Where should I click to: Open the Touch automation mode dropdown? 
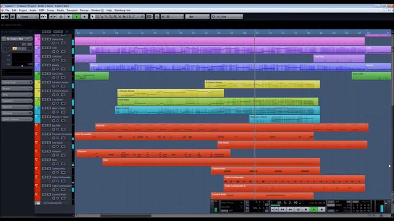[x=28, y=17]
